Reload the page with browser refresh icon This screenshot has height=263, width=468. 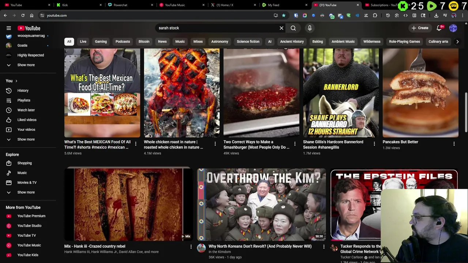point(23,15)
